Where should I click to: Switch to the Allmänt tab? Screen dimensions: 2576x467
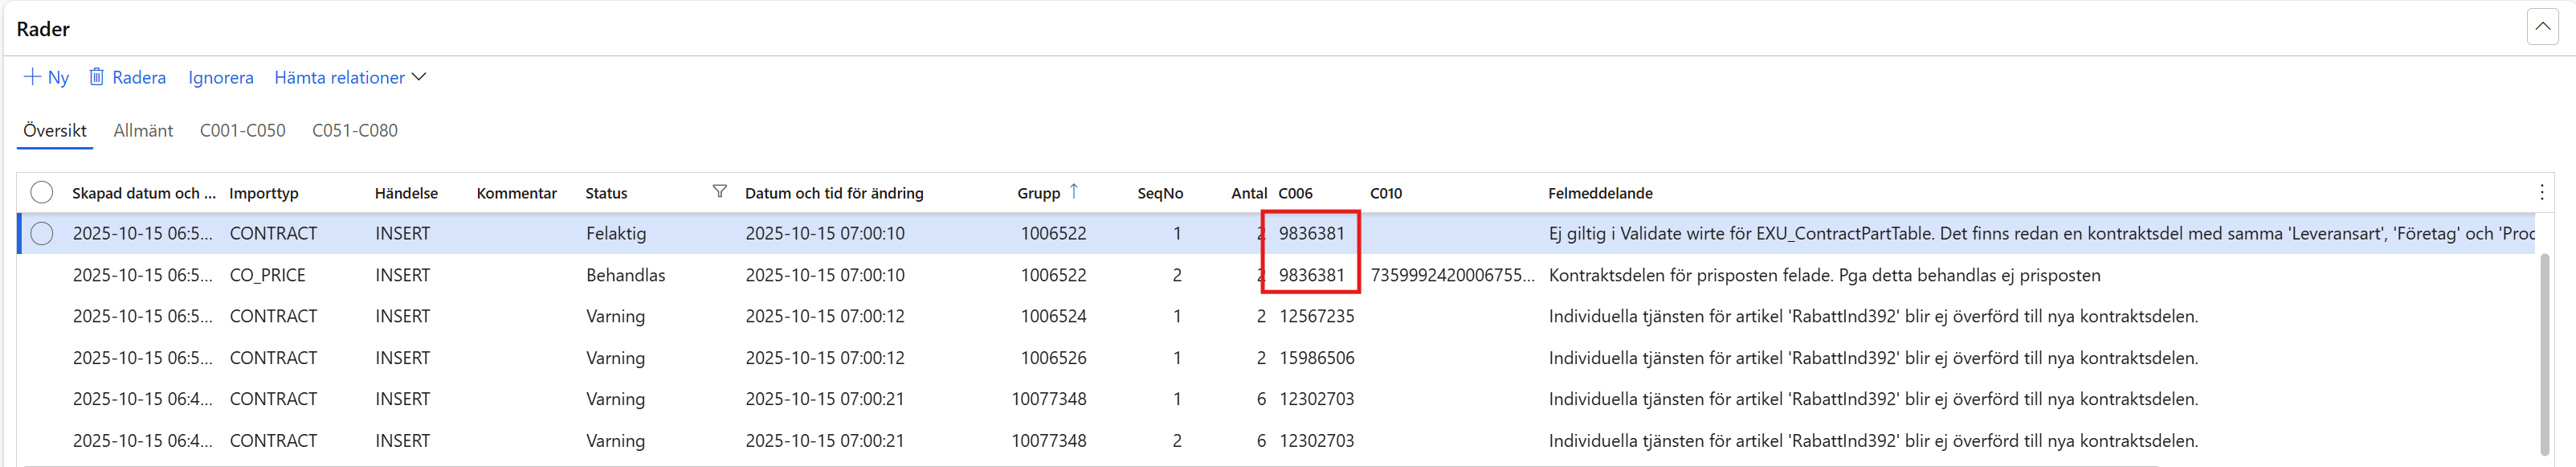[x=143, y=131]
